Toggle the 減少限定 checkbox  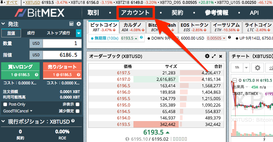[x=78, y=111]
